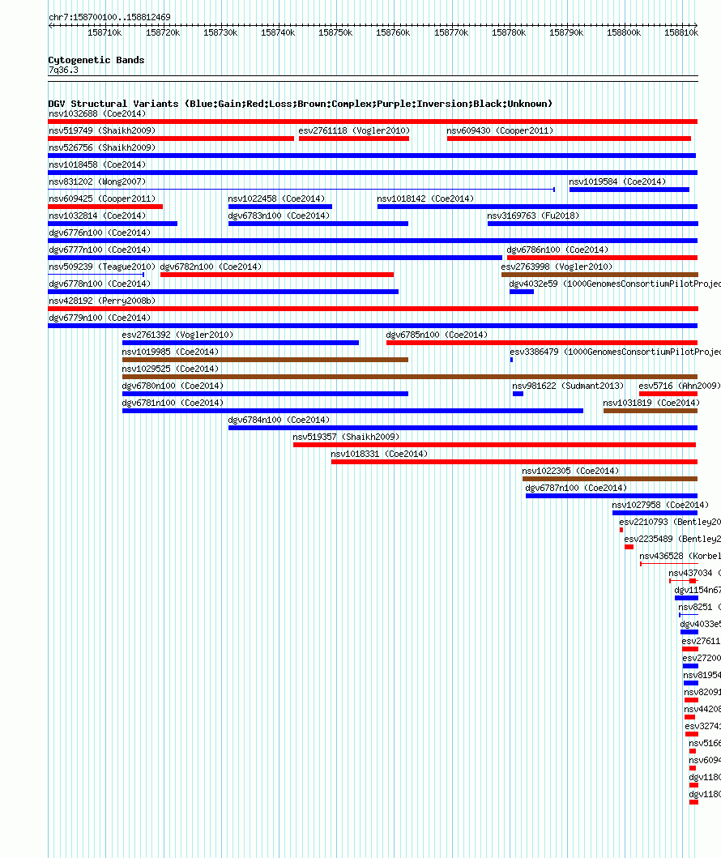The width and height of the screenshot is (721, 858).
Task: Click the 158780k ruler tick label
Action: tap(509, 32)
